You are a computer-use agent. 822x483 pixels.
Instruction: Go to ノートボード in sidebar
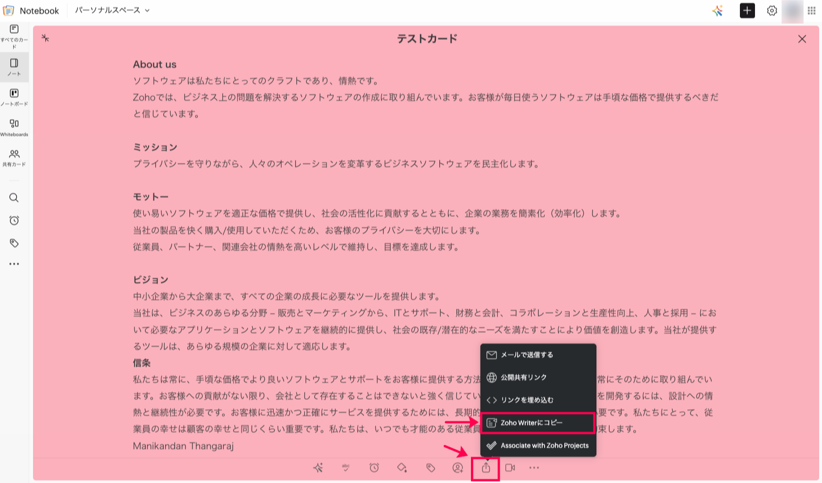(x=14, y=97)
